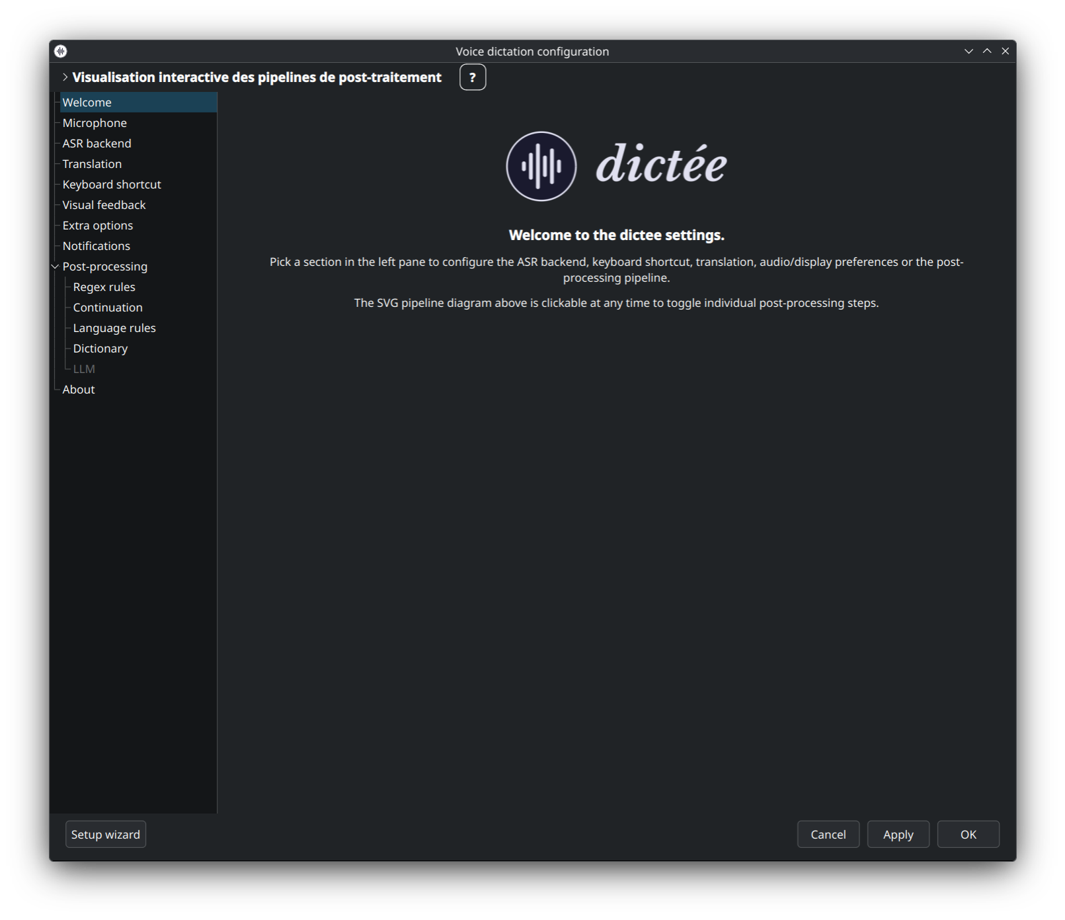
Task: Click the 'Visualisation interactive des pipelines' heading
Action: point(256,77)
